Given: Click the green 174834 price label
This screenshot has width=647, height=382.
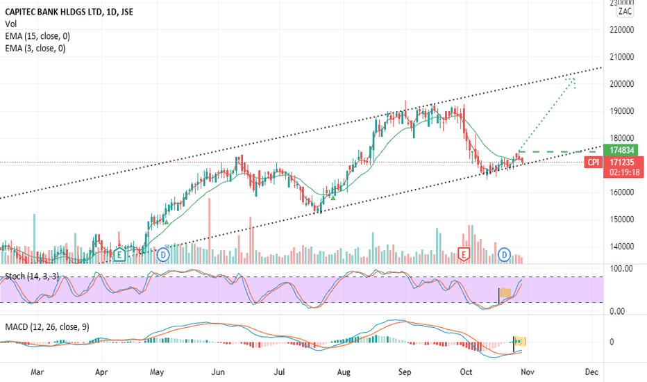Looking at the screenshot, I should coord(621,150).
